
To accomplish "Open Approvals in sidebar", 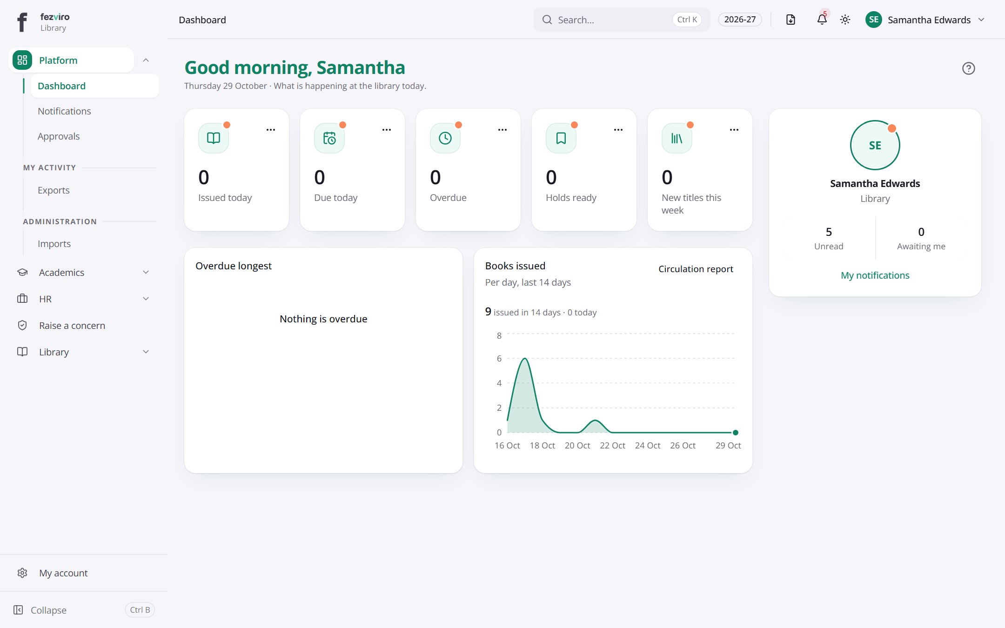I will click(94, 136).
